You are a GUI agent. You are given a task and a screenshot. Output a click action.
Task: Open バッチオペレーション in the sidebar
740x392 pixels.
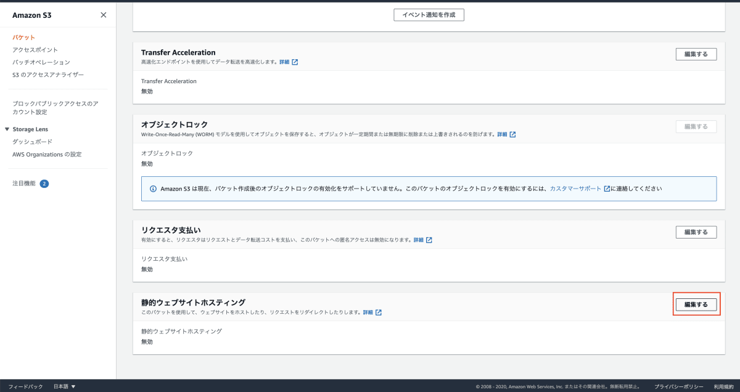pos(41,62)
